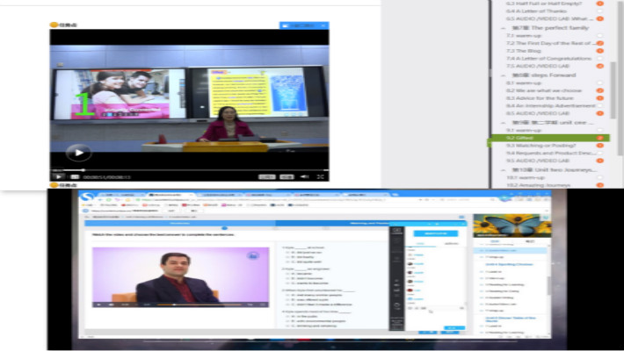Toggle fullscreen on the classroom lecture video
Screen dimensions: 624x351
click(x=320, y=176)
